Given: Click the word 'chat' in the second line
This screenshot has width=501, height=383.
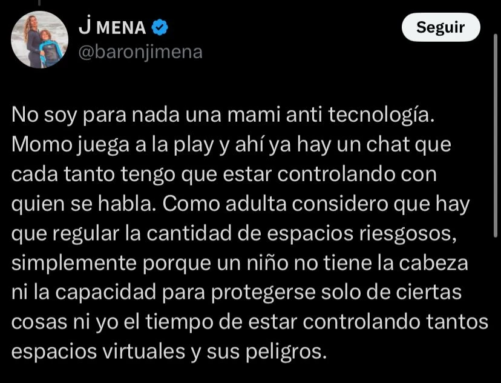Looking at the screenshot, I should (x=388, y=145).
